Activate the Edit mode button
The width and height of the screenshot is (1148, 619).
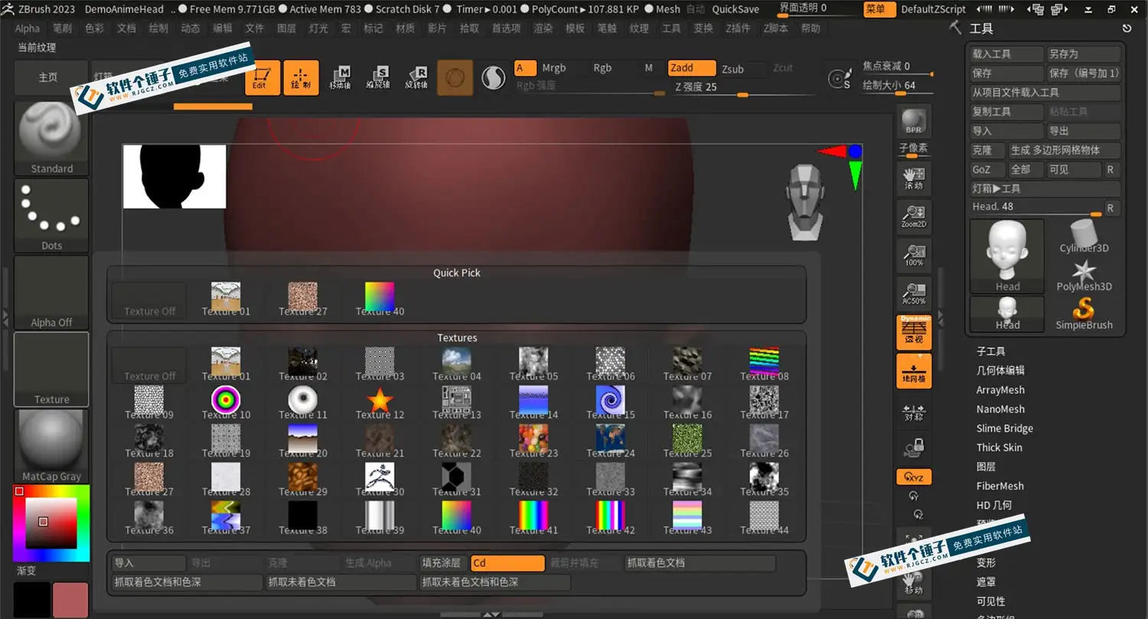pyautogui.click(x=263, y=77)
